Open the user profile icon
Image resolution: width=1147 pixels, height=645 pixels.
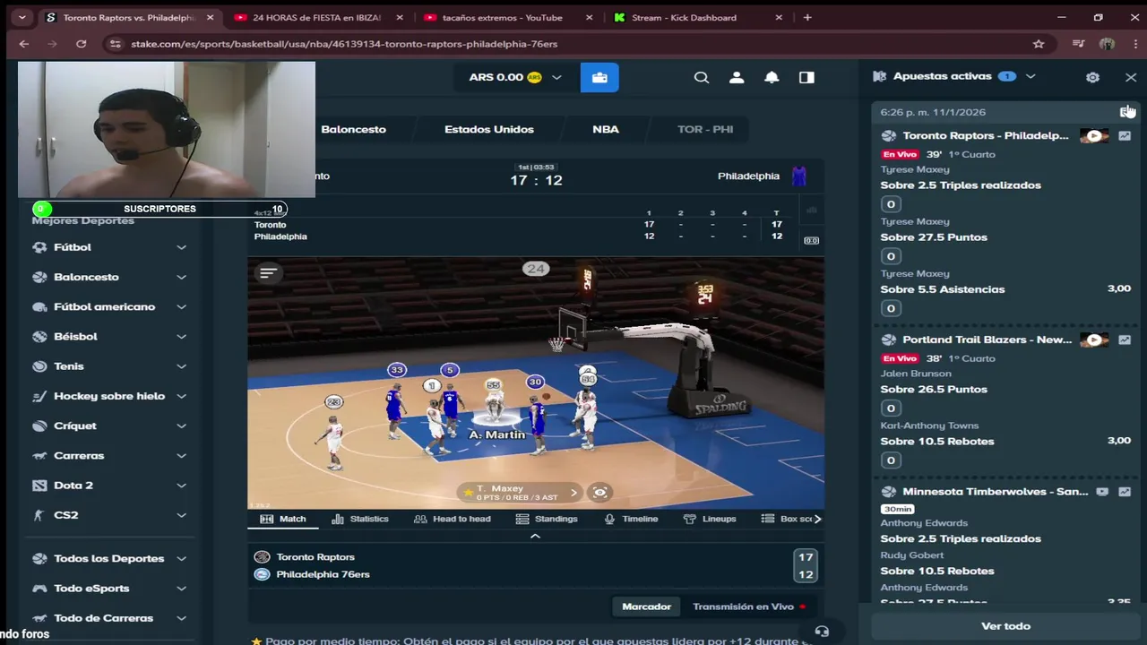pos(737,78)
